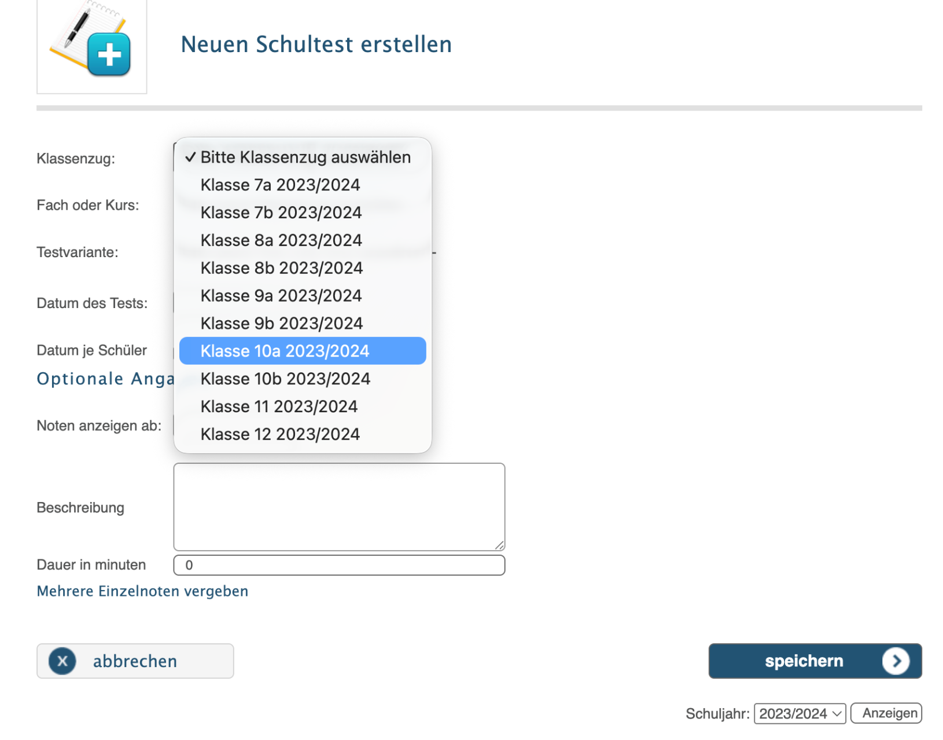
Task: Pick Klasse 12 2023/2024 from list
Action: click(280, 434)
